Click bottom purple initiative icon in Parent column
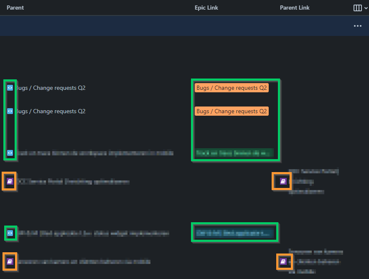369x279 pixels. (10, 261)
